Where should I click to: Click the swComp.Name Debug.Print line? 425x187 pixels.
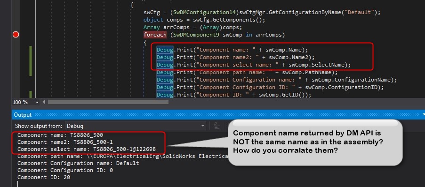point(232,50)
